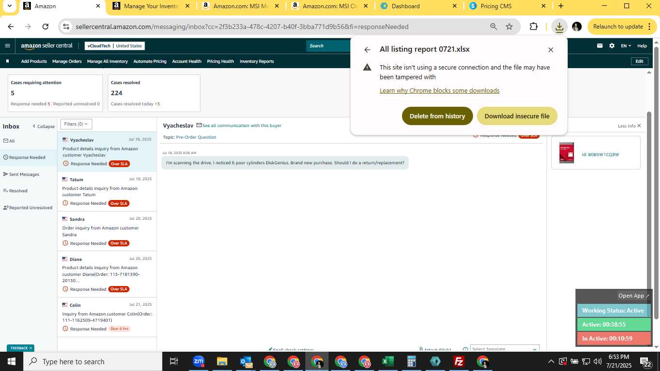Open the message from Tatum
Screen dimensions: 660x371
click(107, 191)
